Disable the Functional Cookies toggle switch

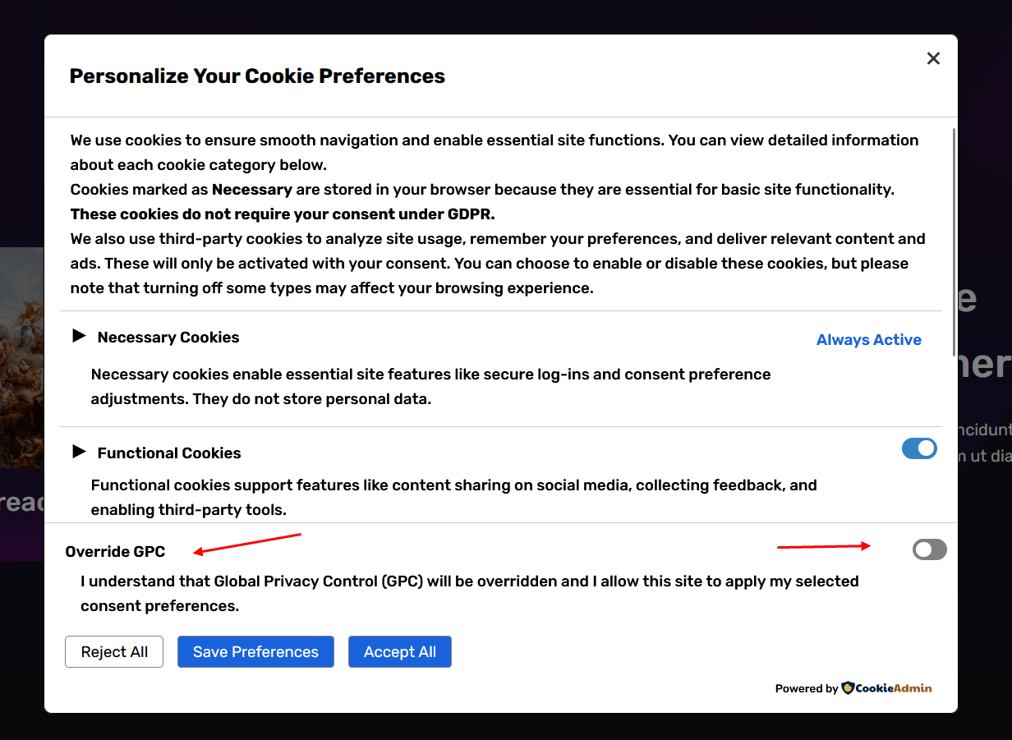pyautogui.click(x=919, y=448)
